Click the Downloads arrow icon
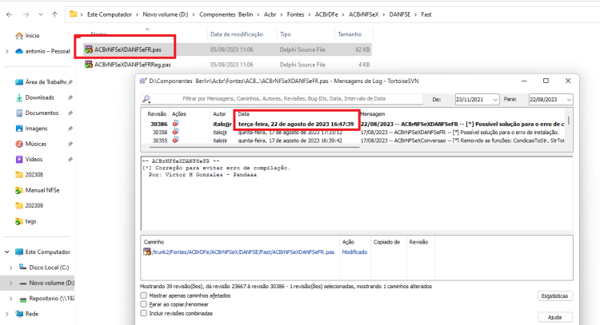 point(18,97)
